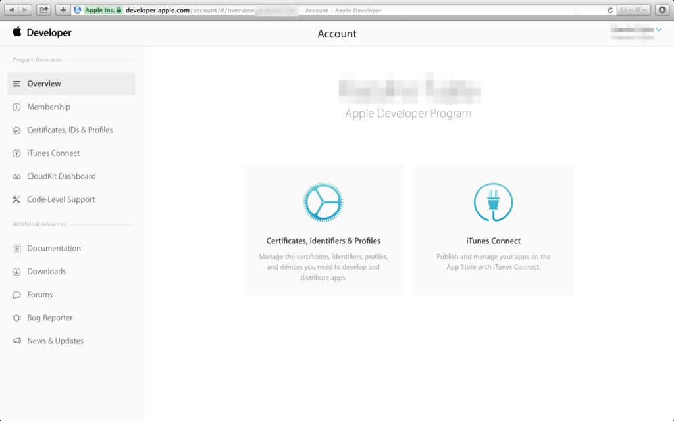Screen dimensions: 674x421
Task: Click the Program Resources section label
Action: pyautogui.click(x=37, y=60)
